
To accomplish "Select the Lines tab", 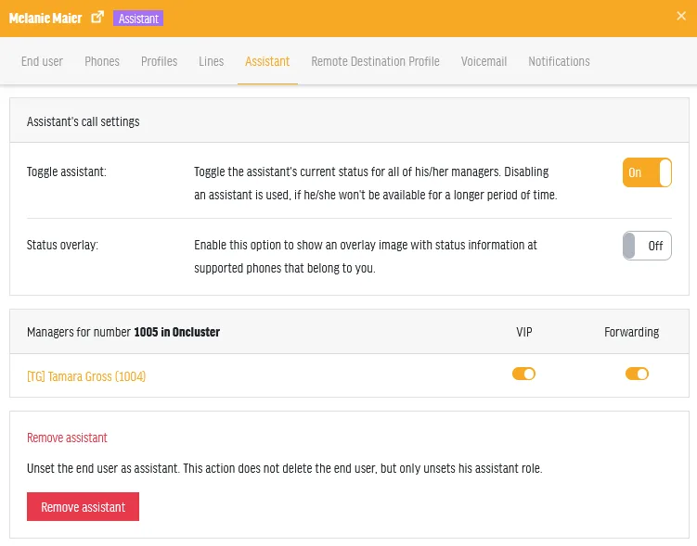I will pyautogui.click(x=212, y=61).
